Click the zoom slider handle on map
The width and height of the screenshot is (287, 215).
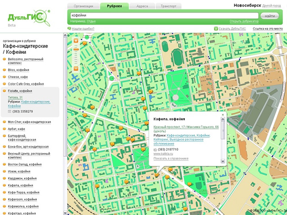pyautogui.click(x=76, y=49)
